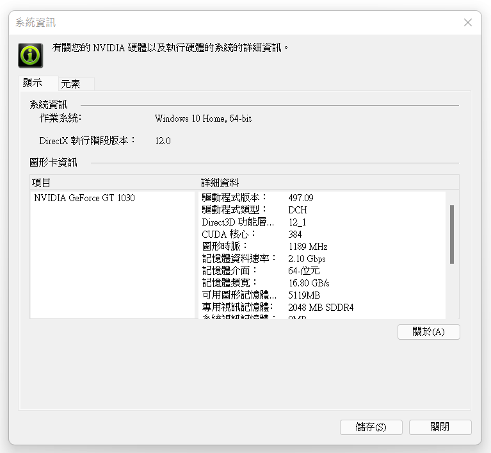The image size is (491, 453).
Task: Close the 系統資訊 dialog with the X
Action: tap(468, 22)
